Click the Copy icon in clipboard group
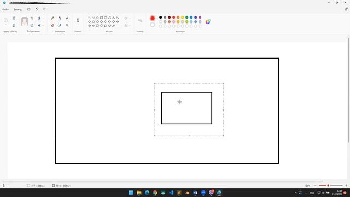The width and height of the screenshot is (350, 197). click(x=14, y=26)
